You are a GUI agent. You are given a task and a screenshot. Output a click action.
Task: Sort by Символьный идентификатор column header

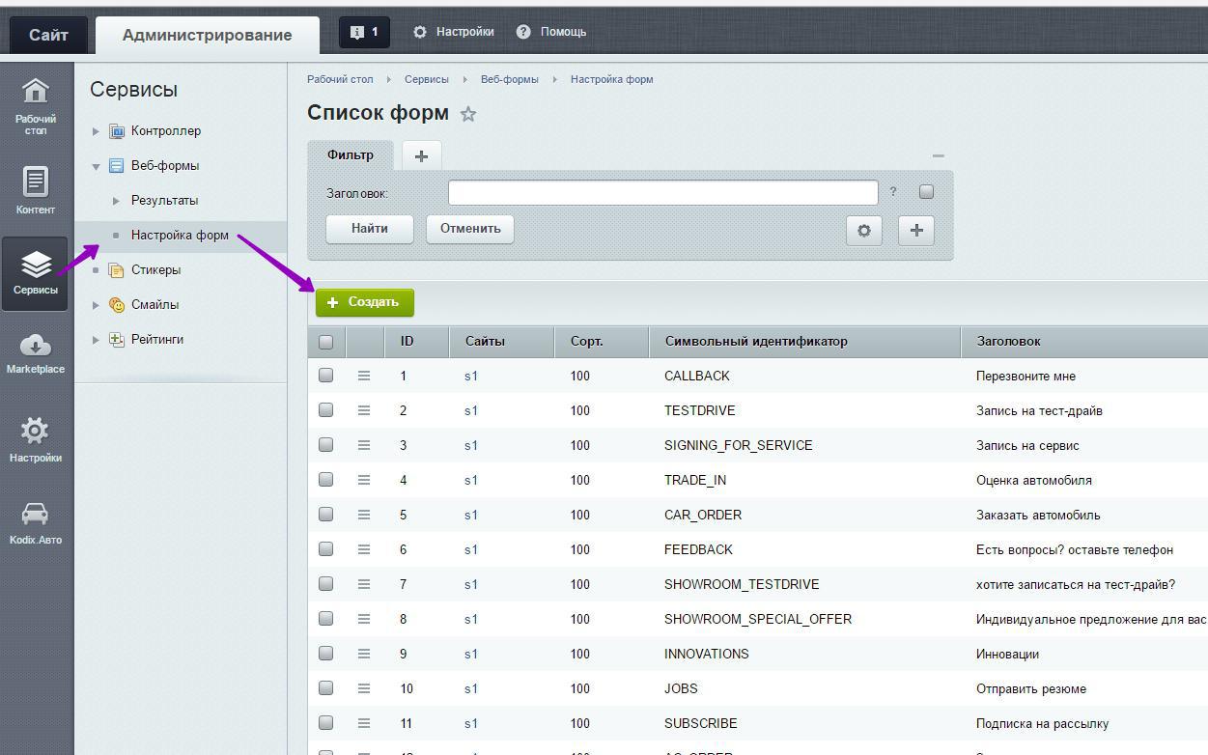click(805, 341)
